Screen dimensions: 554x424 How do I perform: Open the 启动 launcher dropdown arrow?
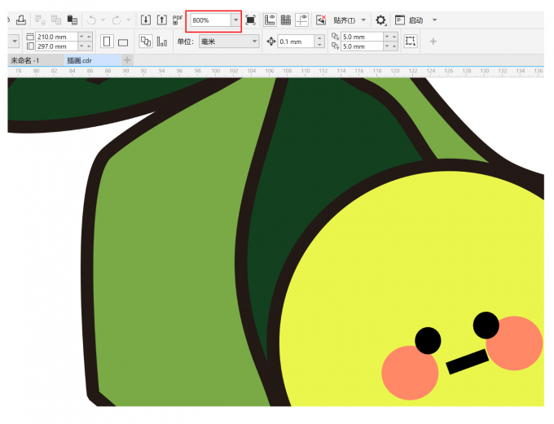click(435, 20)
